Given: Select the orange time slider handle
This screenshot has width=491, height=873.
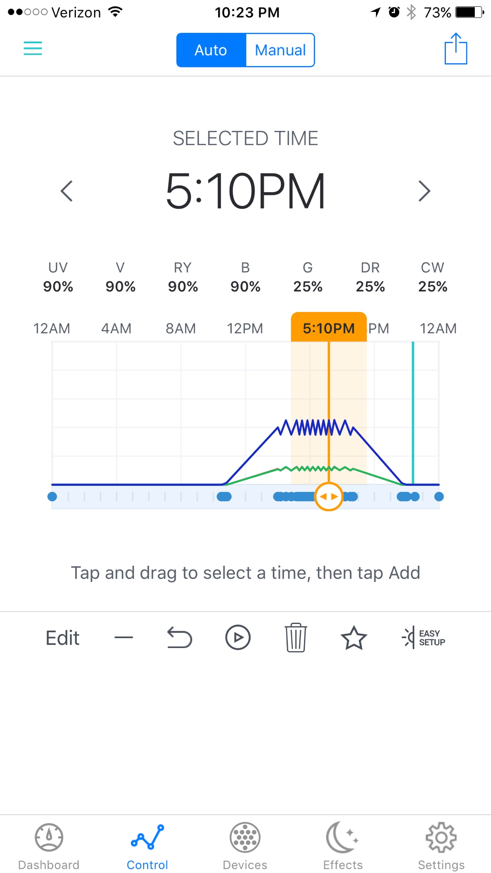Looking at the screenshot, I should click(329, 497).
